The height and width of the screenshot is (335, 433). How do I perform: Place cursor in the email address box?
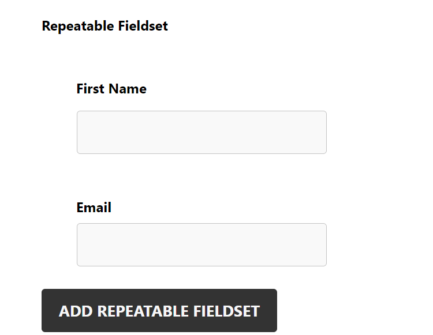(201, 244)
